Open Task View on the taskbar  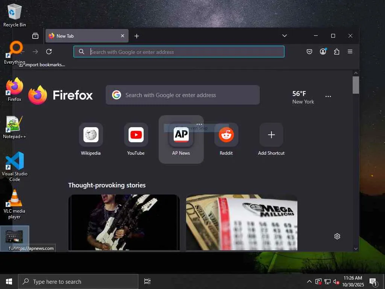[147, 281]
